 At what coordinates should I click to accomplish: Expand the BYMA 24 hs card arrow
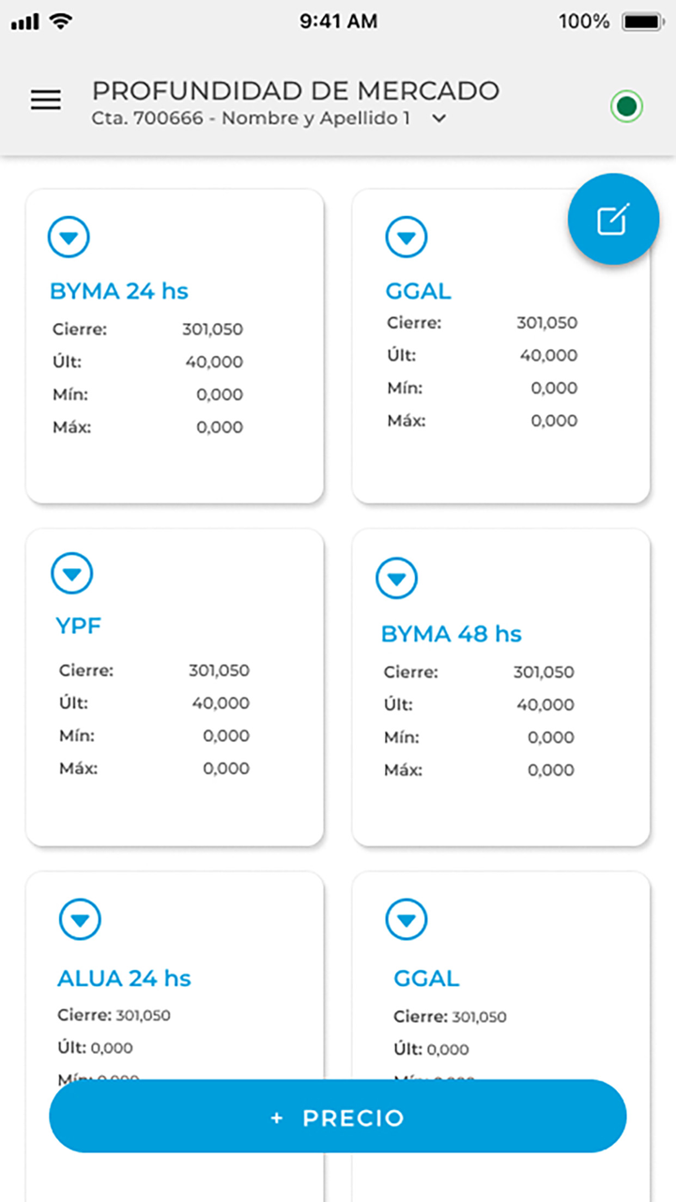[x=69, y=239]
